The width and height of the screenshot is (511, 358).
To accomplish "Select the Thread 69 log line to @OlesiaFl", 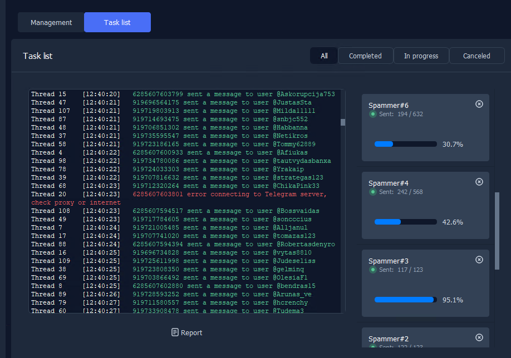I will (169, 277).
